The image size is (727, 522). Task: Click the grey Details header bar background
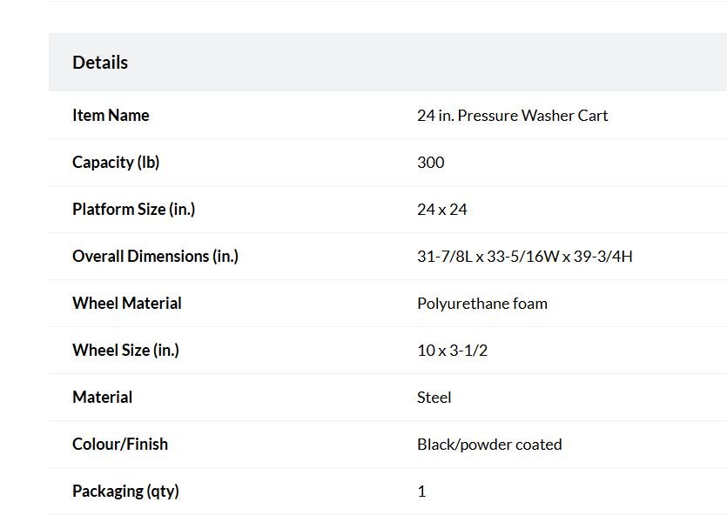tap(387, 62)
